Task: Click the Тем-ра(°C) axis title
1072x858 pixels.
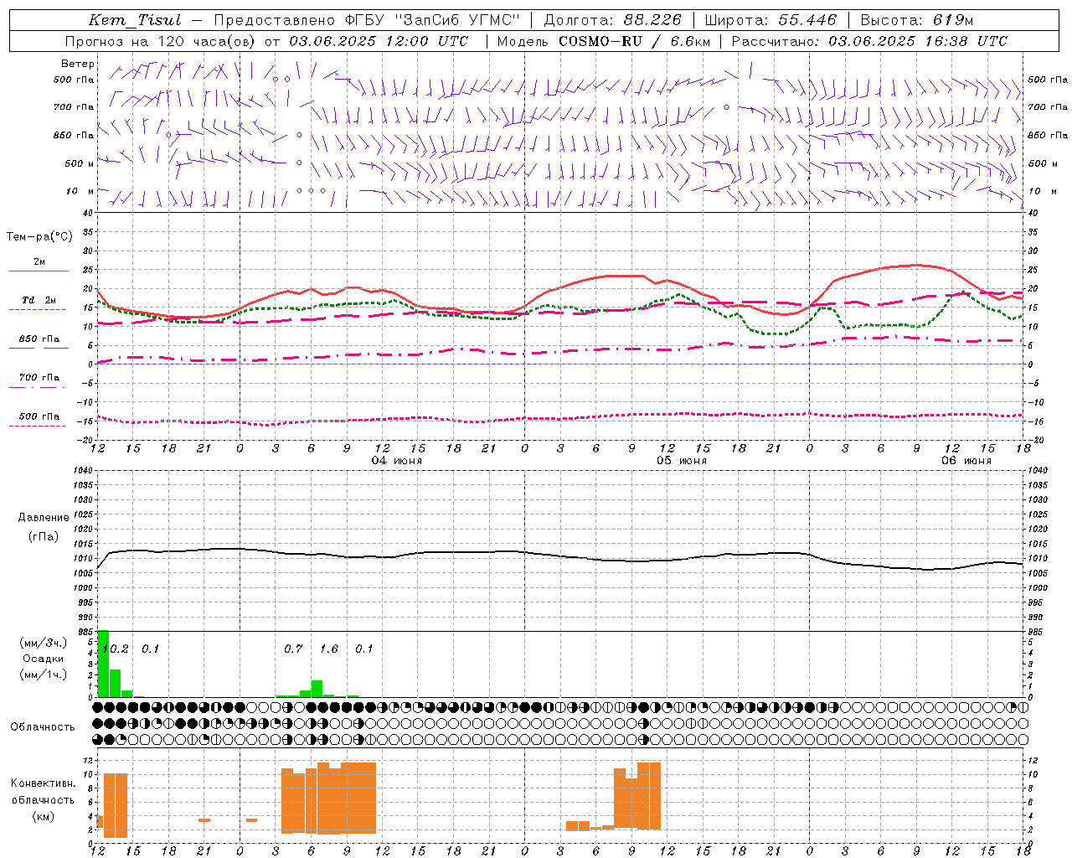Action: (39, 237)
